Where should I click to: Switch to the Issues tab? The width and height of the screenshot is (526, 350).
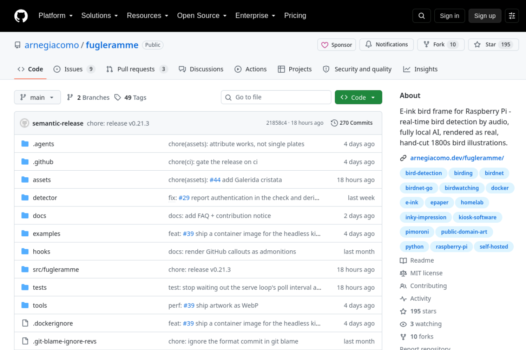point(74,69)
